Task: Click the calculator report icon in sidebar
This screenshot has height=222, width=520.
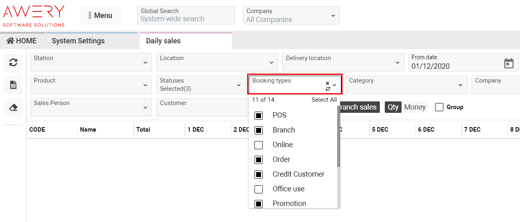Action: pyautogui.click(x=13, y=85)
